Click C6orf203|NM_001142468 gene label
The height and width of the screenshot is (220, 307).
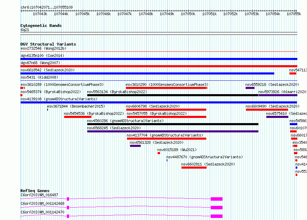[x=42, y=203]
